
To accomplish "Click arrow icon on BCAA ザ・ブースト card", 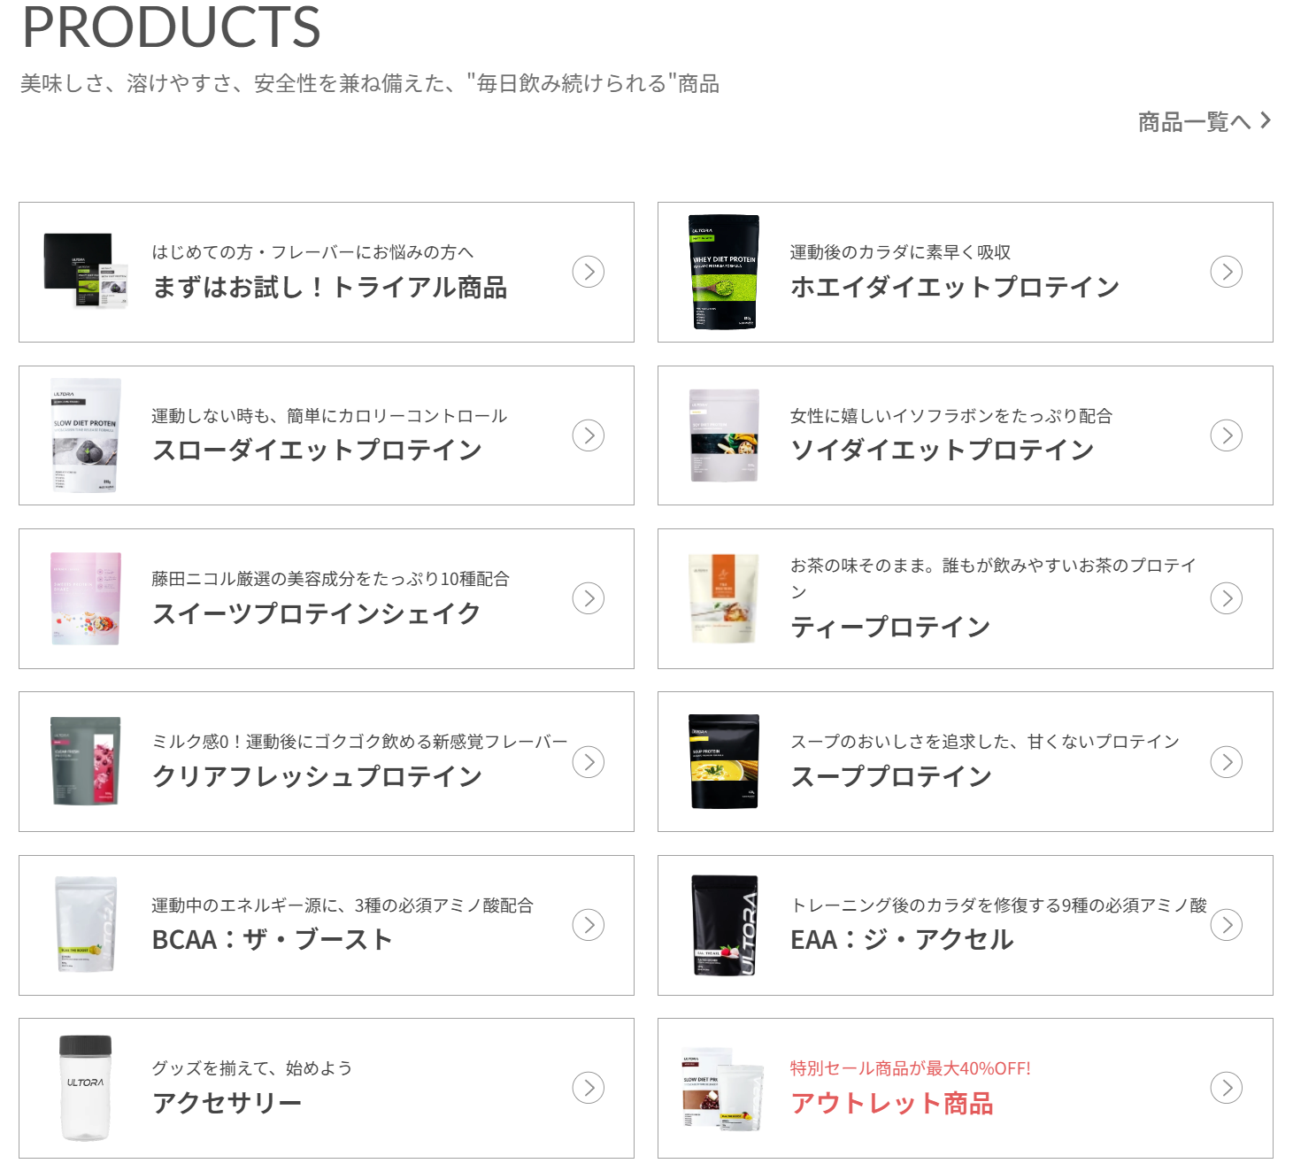I will click(589, 925).
